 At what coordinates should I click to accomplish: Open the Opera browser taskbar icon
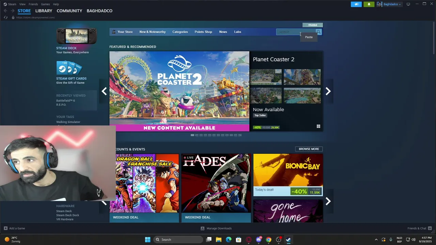pyautogui.click(x=249, y=240)
